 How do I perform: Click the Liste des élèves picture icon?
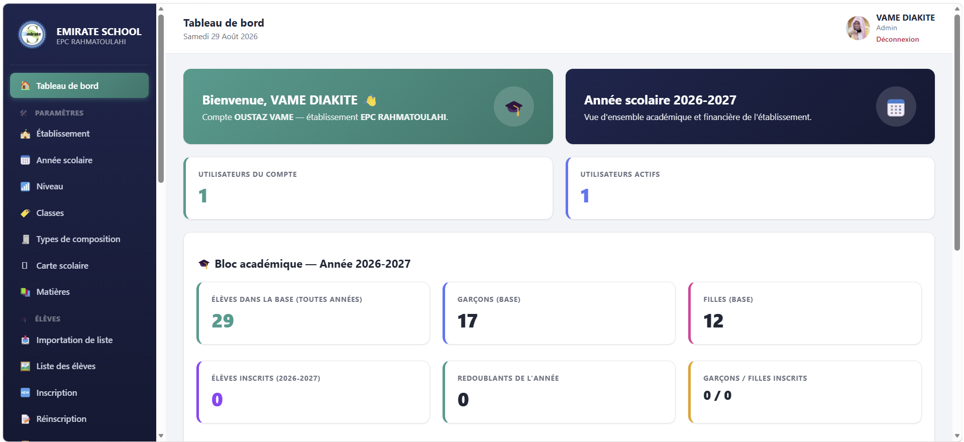coord(25,366)
